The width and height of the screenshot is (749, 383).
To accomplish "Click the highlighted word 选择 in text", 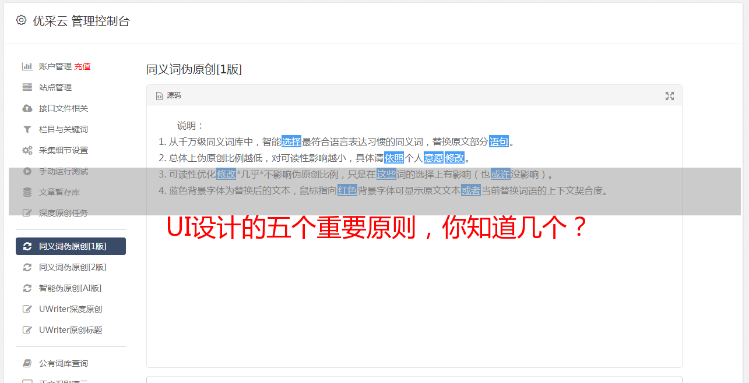I will coord(291,141).
